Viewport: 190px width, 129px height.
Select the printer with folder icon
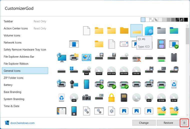(74, 57)
